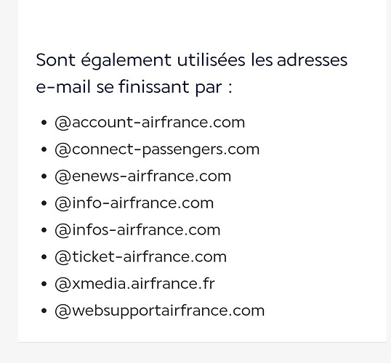The width and height of the screenshot is (391, 363).
Task: Click the heading line 'Sont également utilisées les adresses'
Action: tap(192, 60)
